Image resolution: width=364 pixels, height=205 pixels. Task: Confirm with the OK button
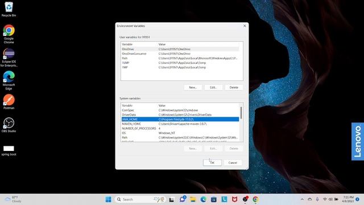pos(212,163)
